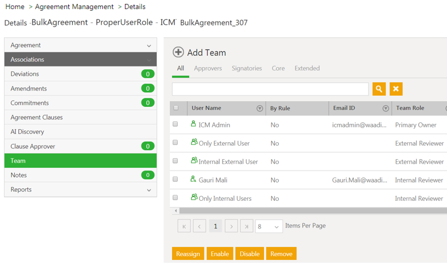Expand the Reports section
This screenshot has width=447, height=265.
point(149,190)
